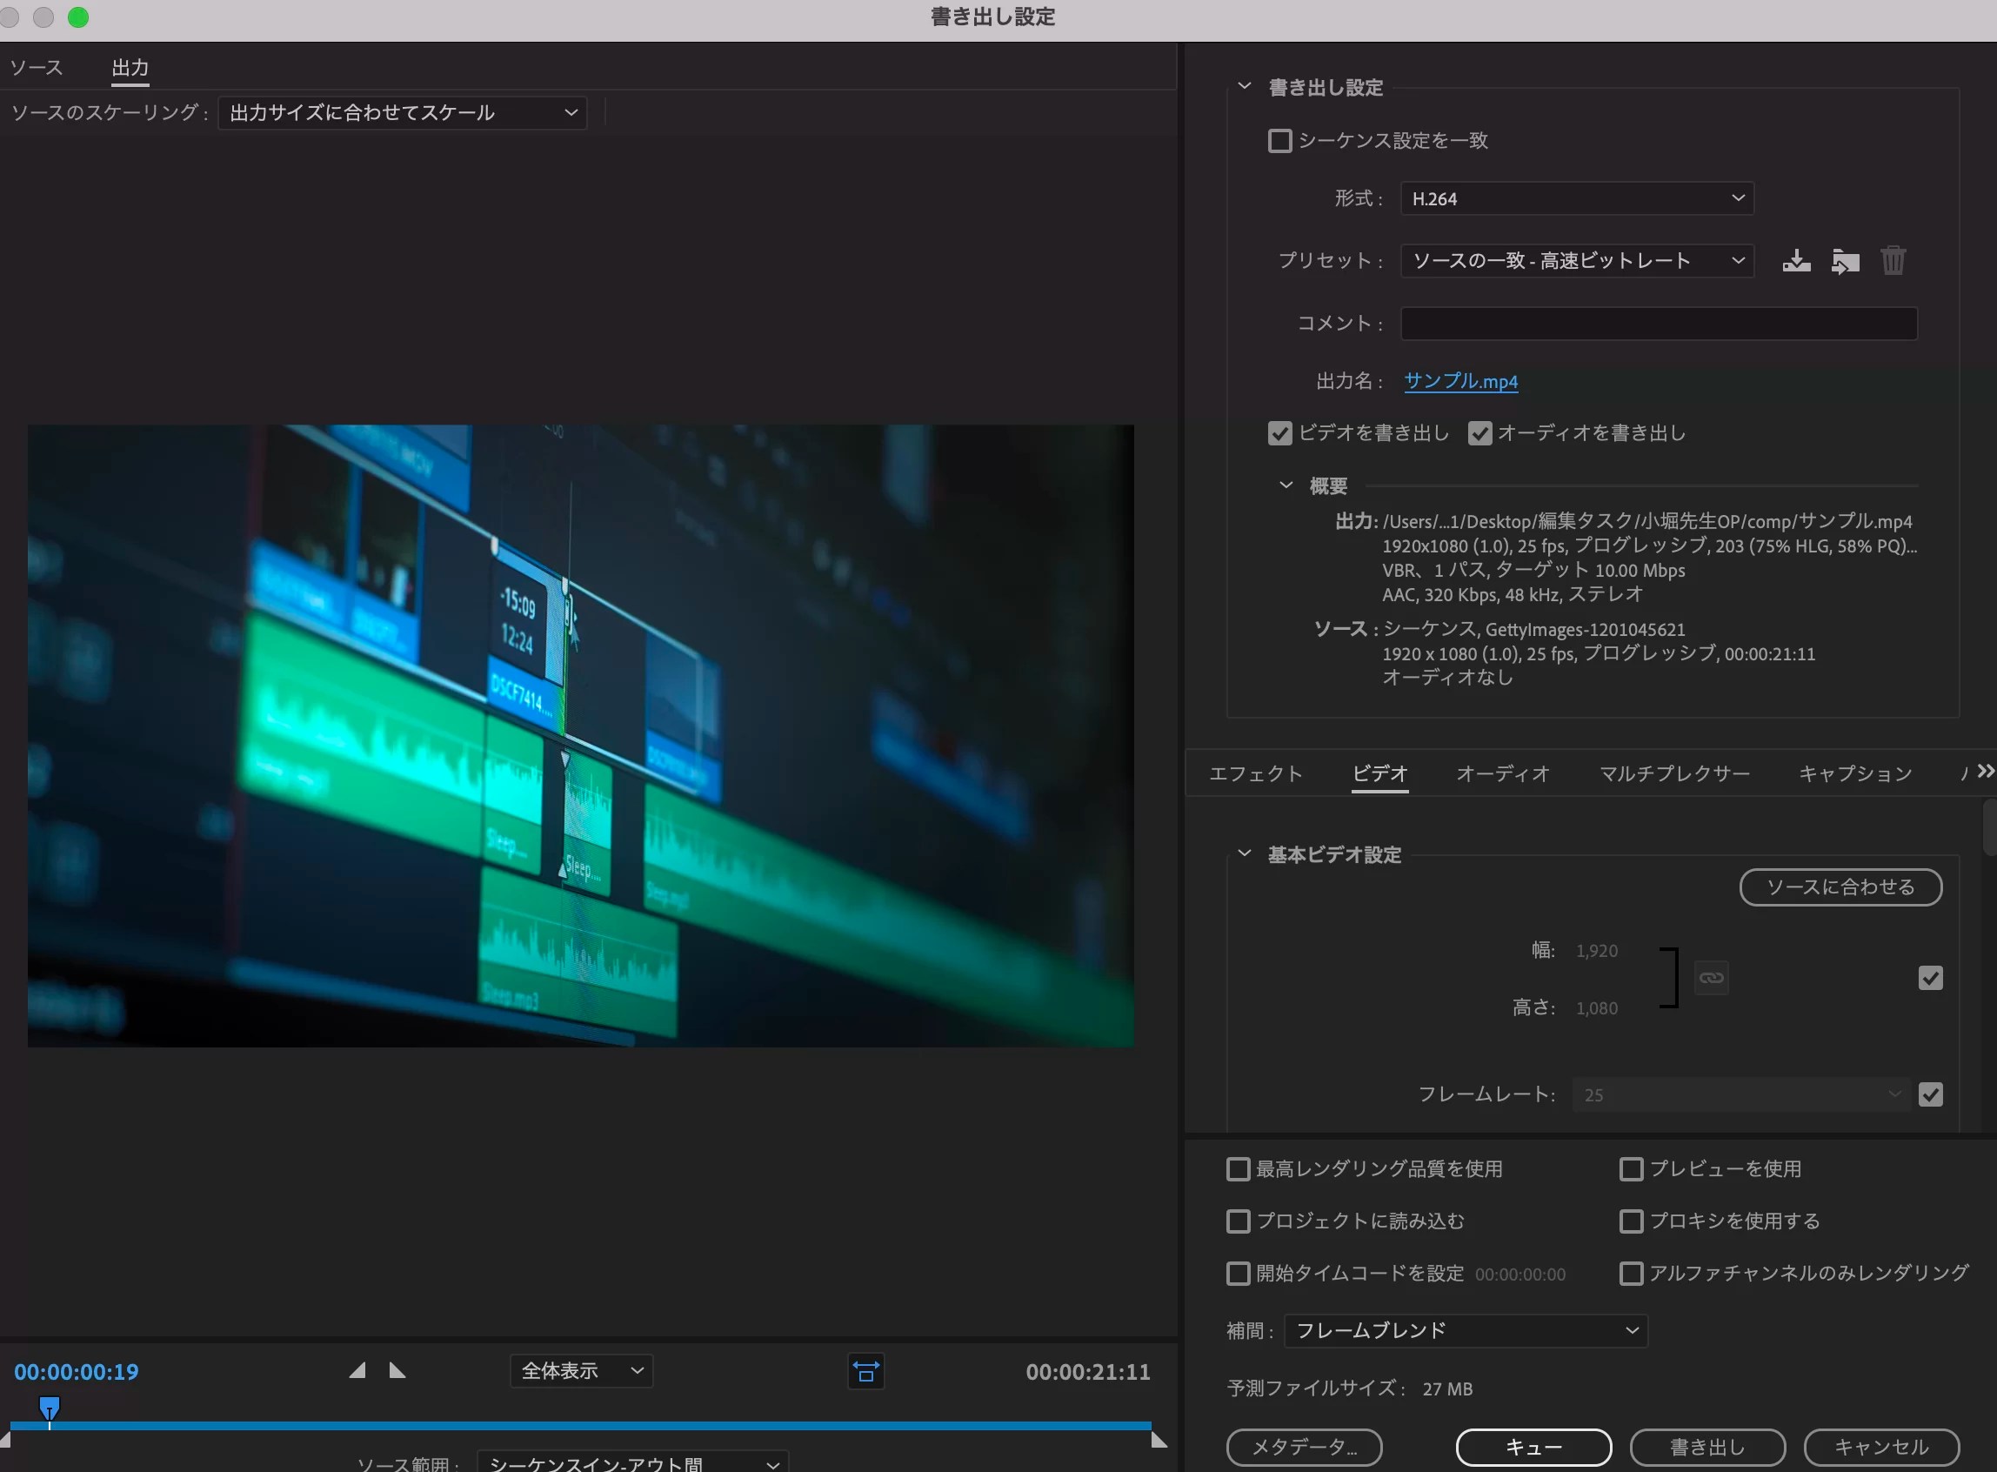Viewport: 1997px width, 1472px height.
Task: Collapse the 概要 section
Action: point(1286,485)
